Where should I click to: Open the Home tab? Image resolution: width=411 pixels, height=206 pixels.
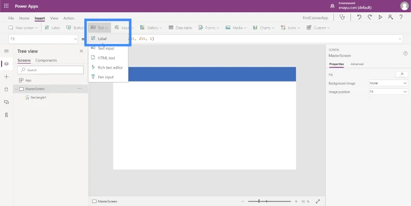coord(24,18)
